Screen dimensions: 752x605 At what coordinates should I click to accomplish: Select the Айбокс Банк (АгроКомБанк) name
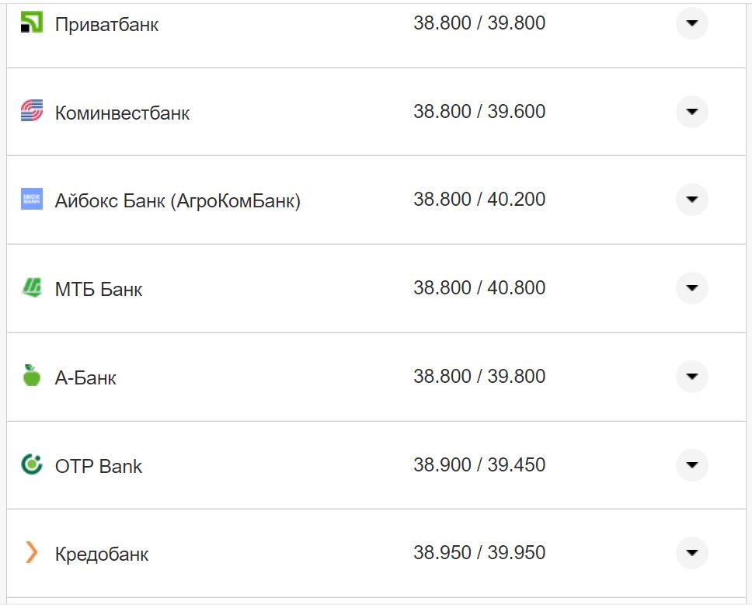tap(177, 201)
